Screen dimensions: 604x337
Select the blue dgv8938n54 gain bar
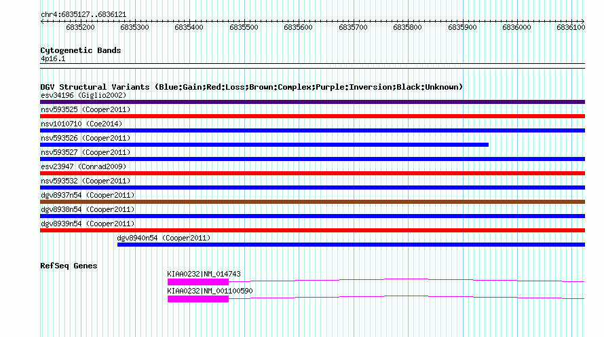(312, 216)
